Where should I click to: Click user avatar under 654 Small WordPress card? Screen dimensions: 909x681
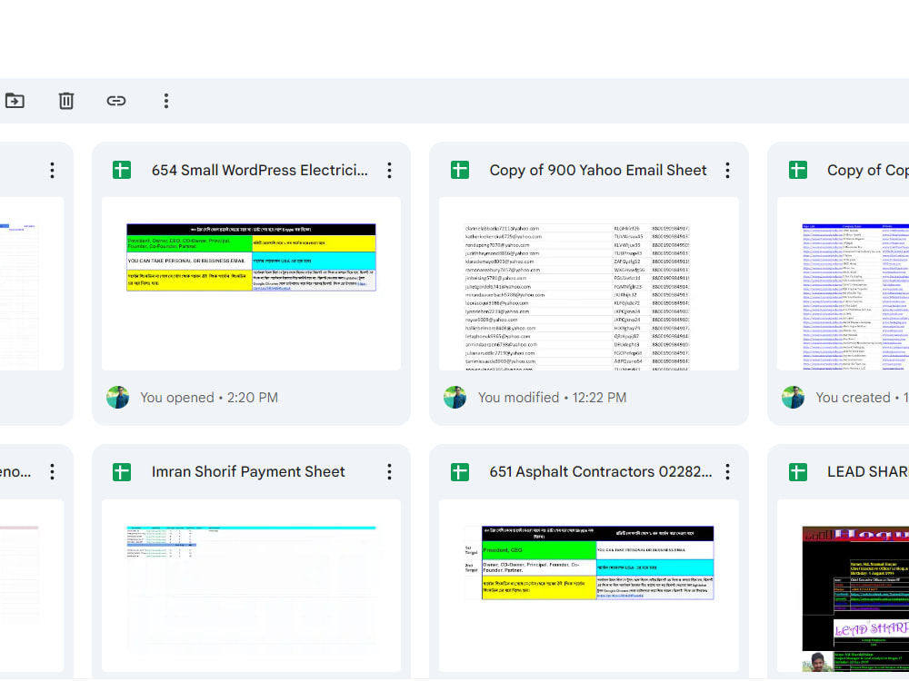117,398
